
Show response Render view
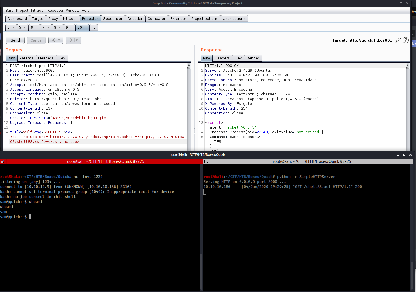click(253, 58)
